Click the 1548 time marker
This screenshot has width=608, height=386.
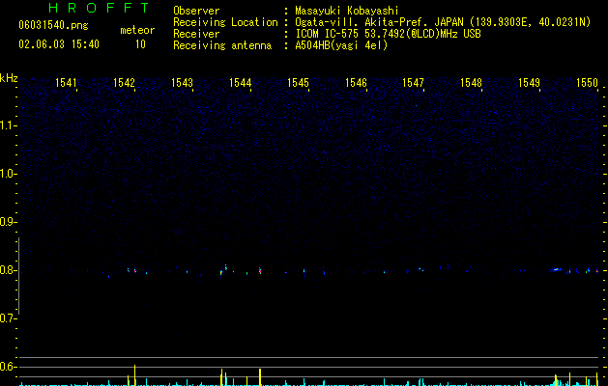[x=471, y=82]
